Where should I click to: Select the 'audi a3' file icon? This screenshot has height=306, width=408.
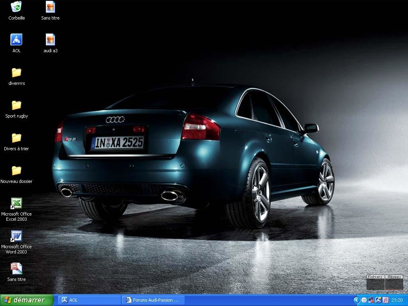[50, 40]
